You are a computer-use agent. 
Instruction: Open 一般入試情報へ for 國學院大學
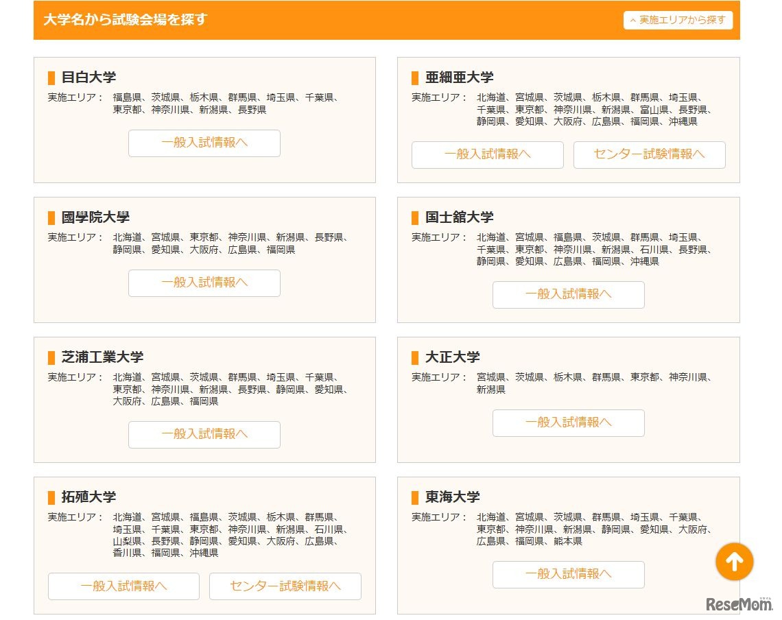(204, 283)
